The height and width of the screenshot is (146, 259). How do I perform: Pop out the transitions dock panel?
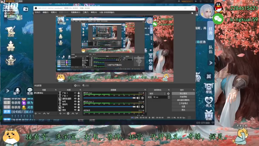click(169, 90)
